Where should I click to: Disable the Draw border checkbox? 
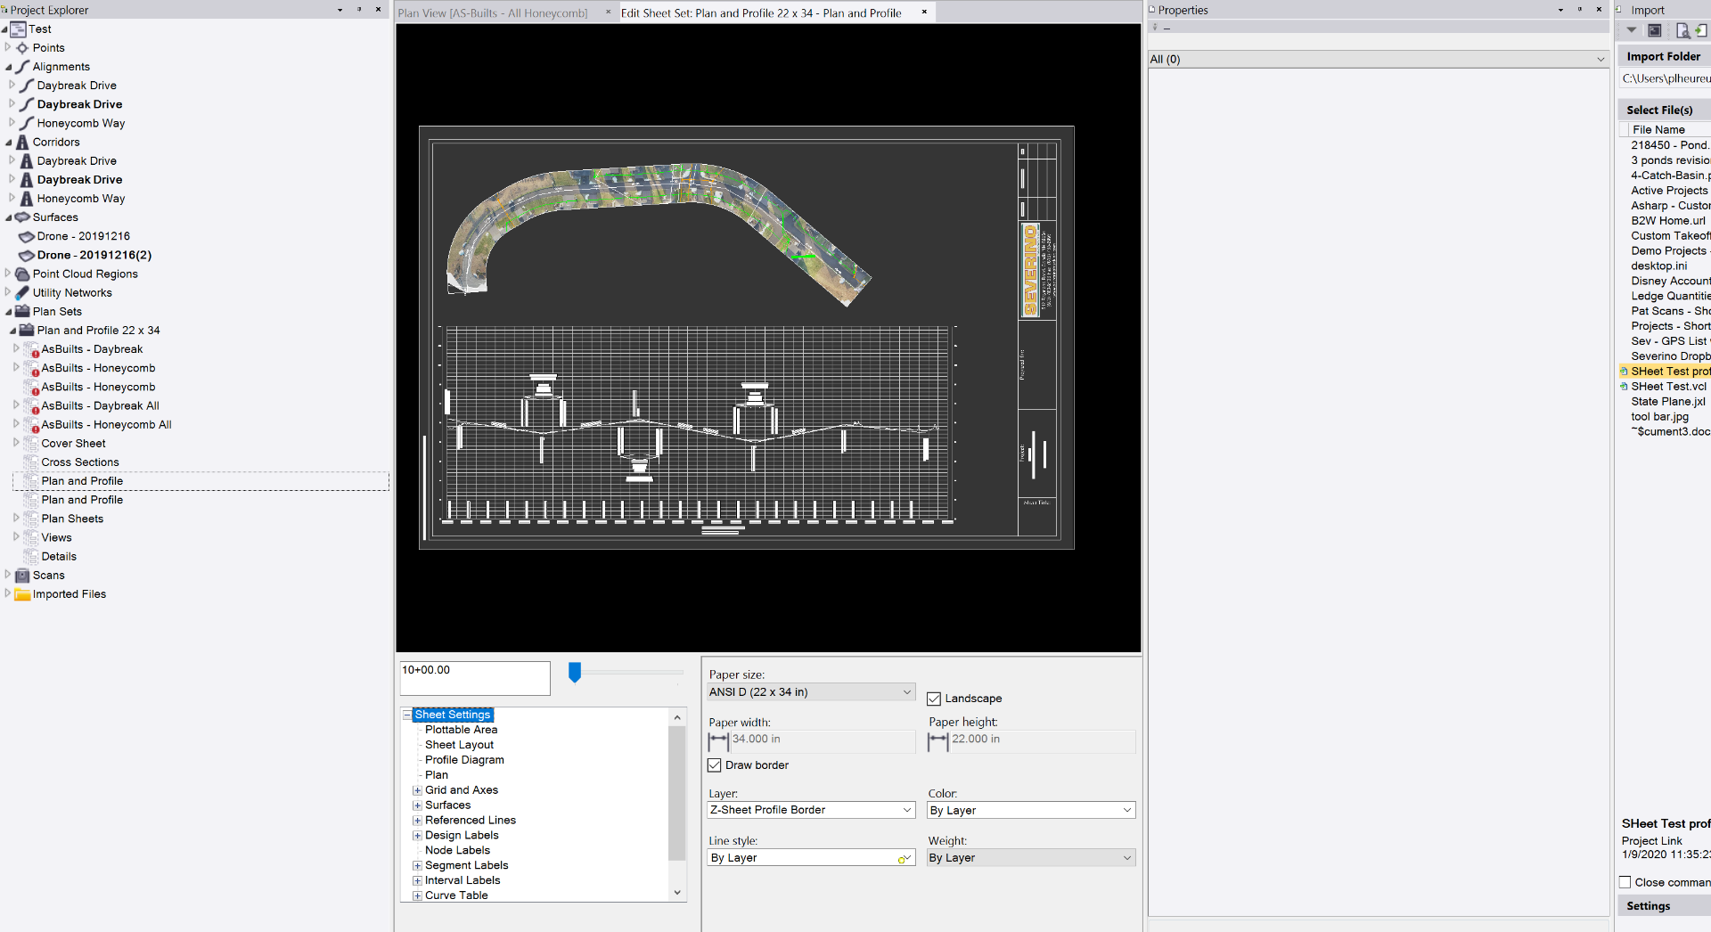click(714, 764)
